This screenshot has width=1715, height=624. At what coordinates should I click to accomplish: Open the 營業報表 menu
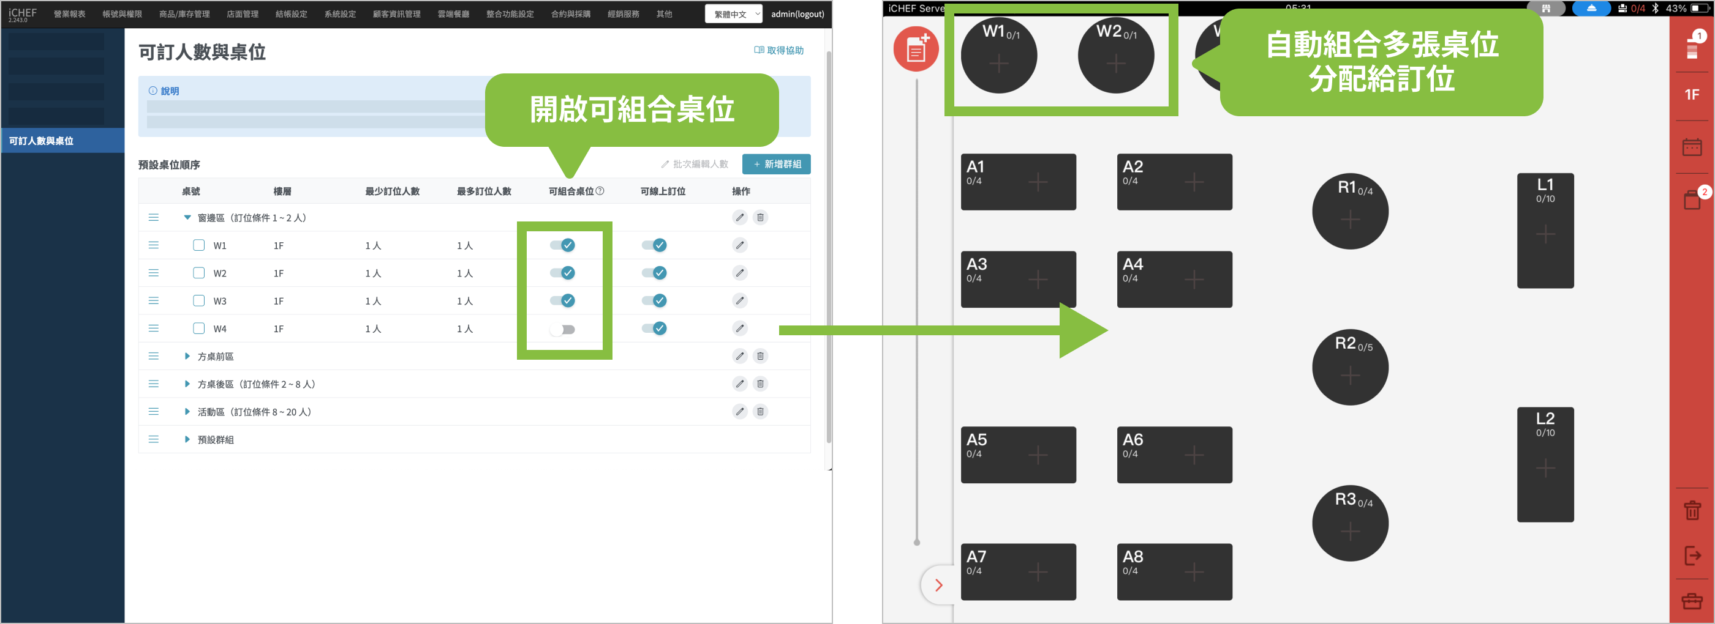tap(69, 14)
